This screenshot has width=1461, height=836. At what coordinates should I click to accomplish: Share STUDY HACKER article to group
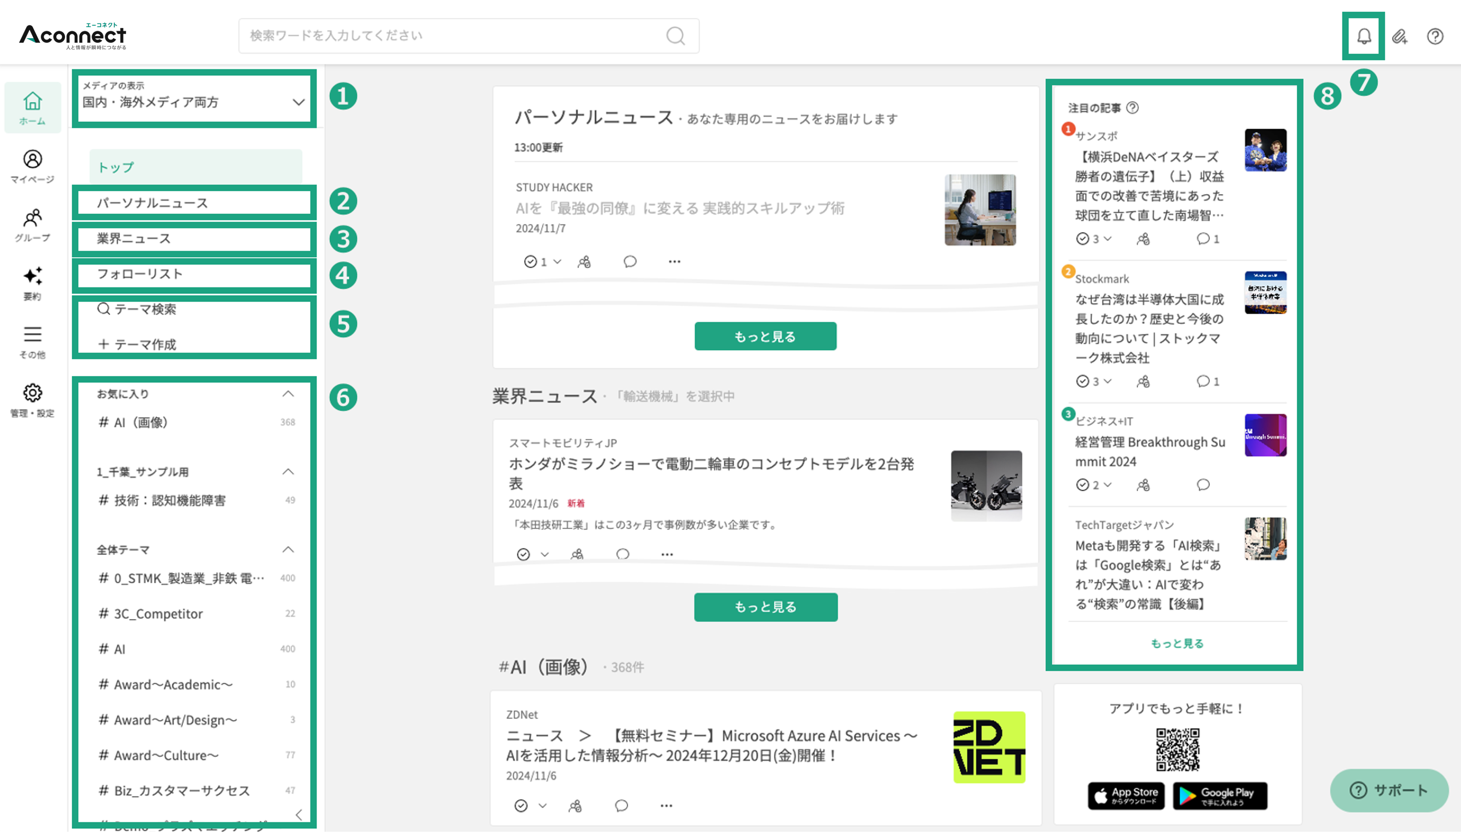[584, 262]
